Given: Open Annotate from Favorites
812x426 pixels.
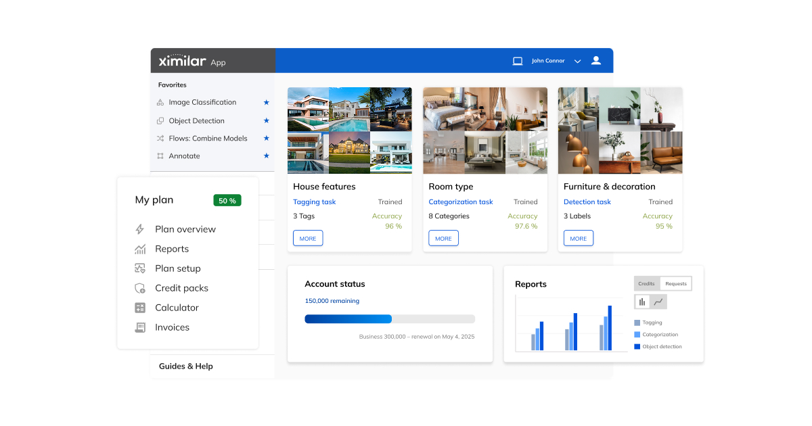Looking at the screenshot, I should point(184,156).
